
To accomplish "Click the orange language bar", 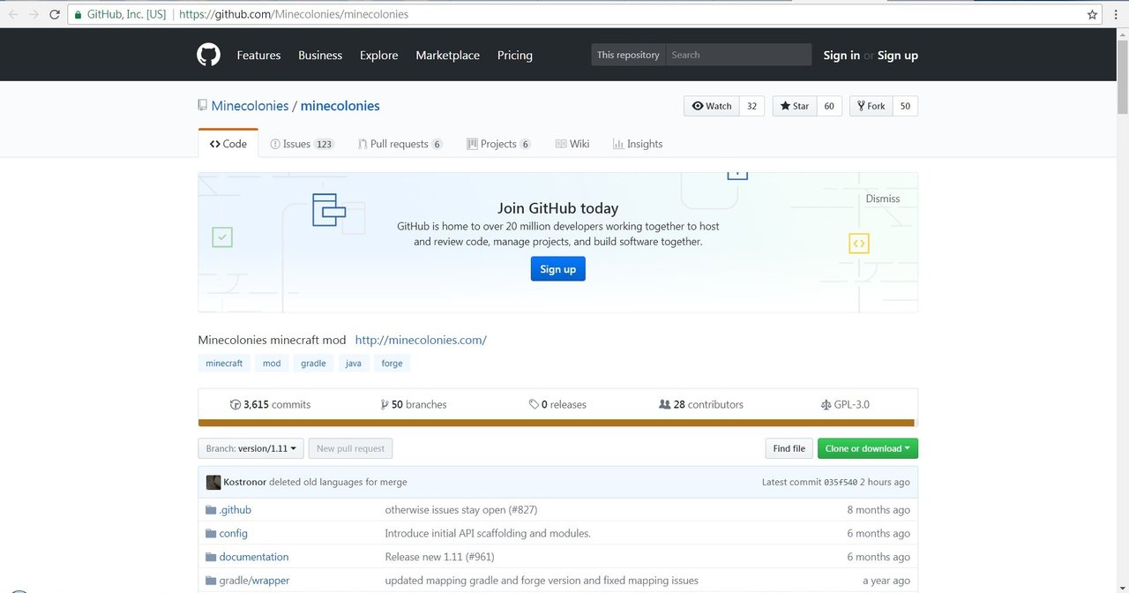I will pos(557,423).
